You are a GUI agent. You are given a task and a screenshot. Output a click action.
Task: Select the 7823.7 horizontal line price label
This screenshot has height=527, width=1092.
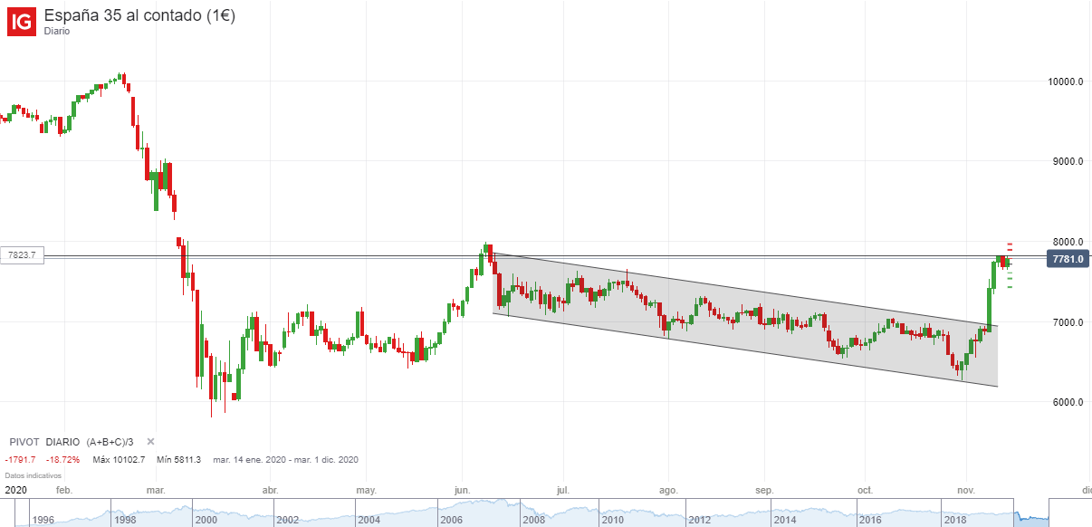tap(22, 255)
